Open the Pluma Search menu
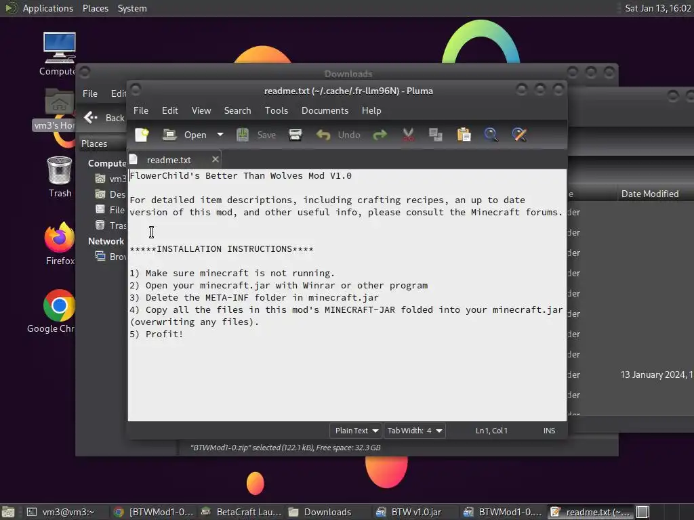Screen dimensions: 694x520 [237, 110]
